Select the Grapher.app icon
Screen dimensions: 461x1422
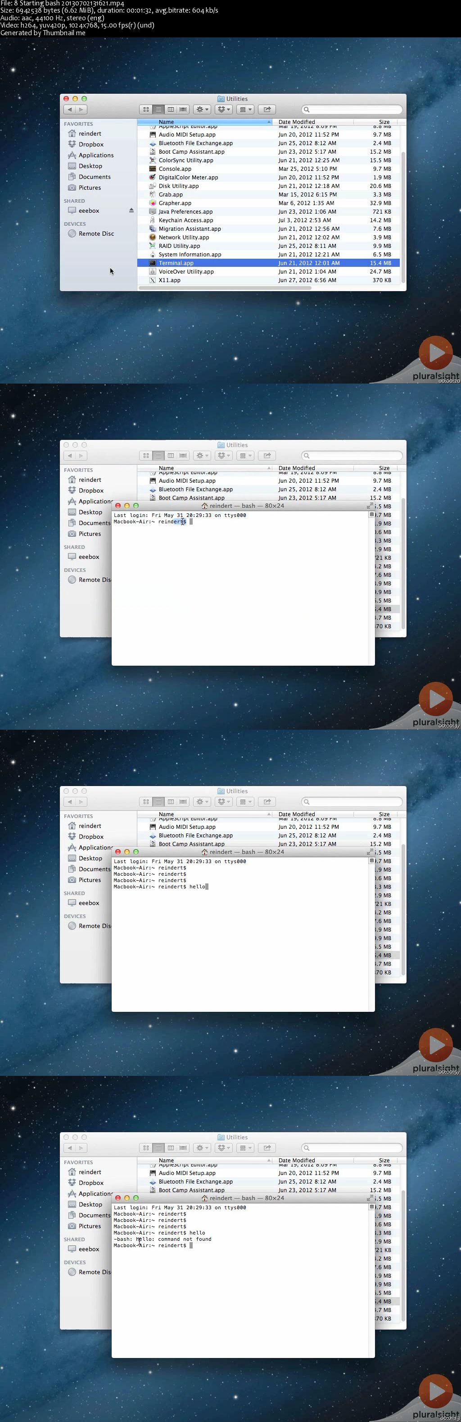pos(153,203)
